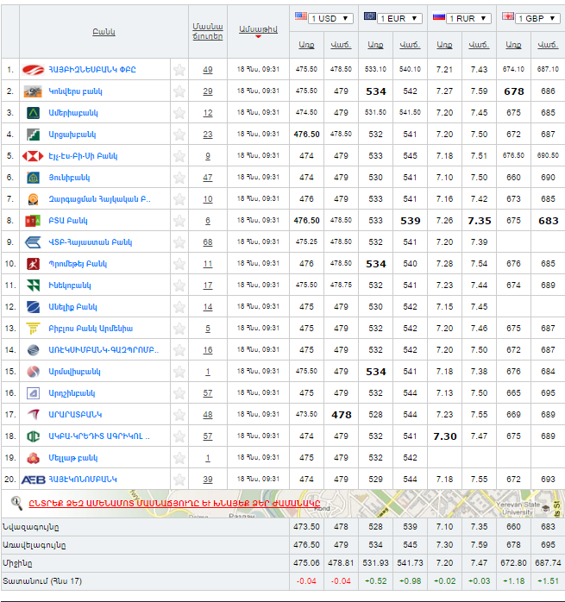The image size is (565, 602).
Task: Click the HSBC bank logo
Action: tap(33, 156)
